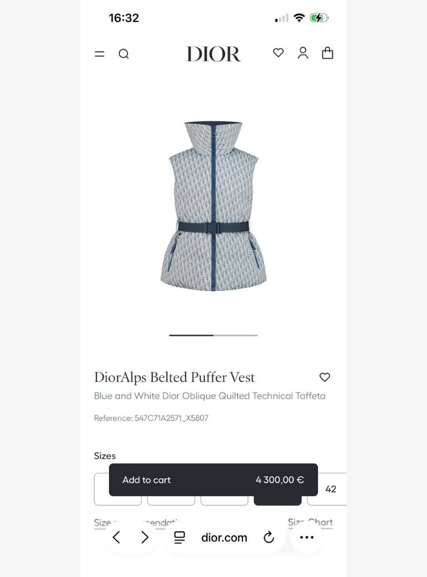The width and height of the screenshot is (427, 577).
Task: Open browser more options ellipsis
Action: pyautogui.click(x=306, y=538)
